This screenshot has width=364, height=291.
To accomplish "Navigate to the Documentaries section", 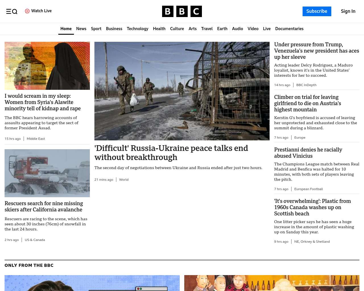I will coord(289,29).
